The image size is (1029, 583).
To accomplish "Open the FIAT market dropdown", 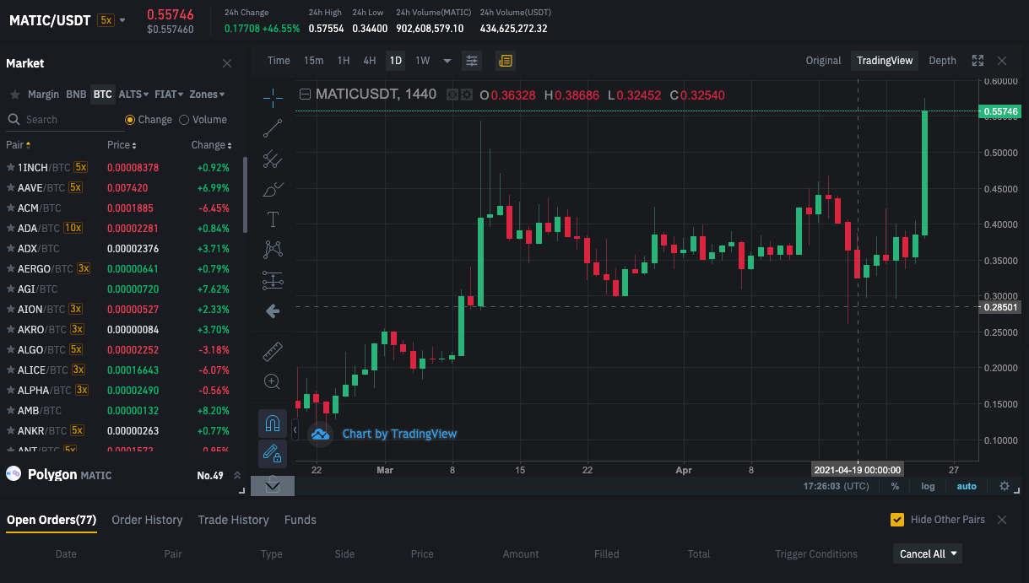I will pyautogui.click(x=169, y=94).
